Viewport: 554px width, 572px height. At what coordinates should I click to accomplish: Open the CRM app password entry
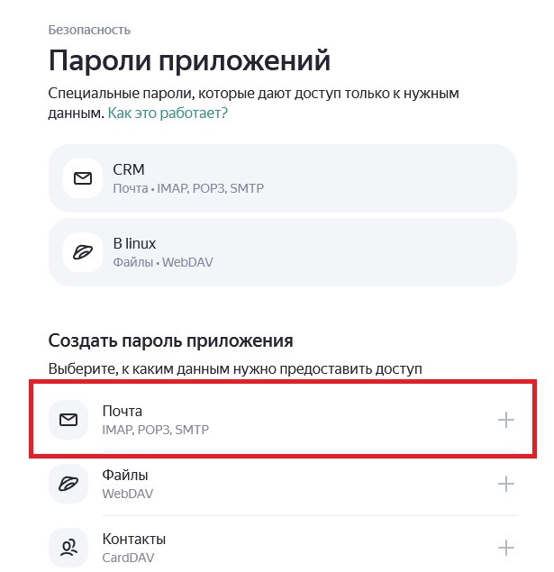(x=283, y=178)
